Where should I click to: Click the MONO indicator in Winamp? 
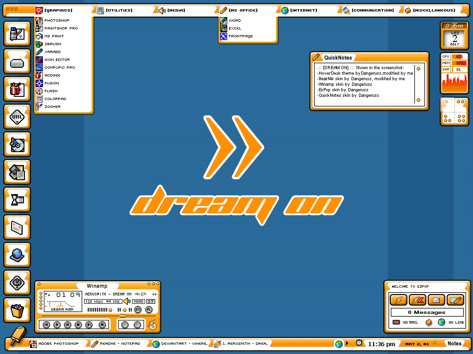[x=139, y=301]
